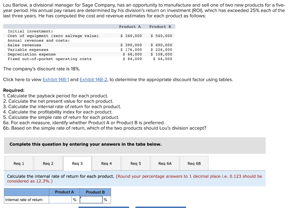Click the percent sign beside Product A field
290x208 pixels.
pyautogui.click(x=74, y=200)
